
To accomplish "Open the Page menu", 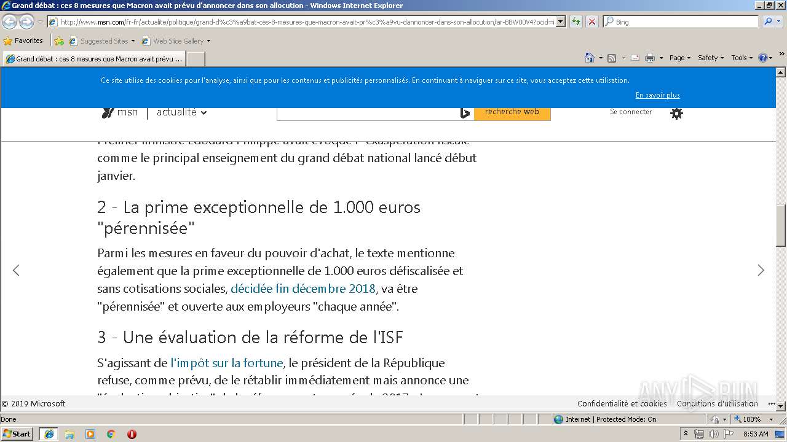I will click(679, 58).
